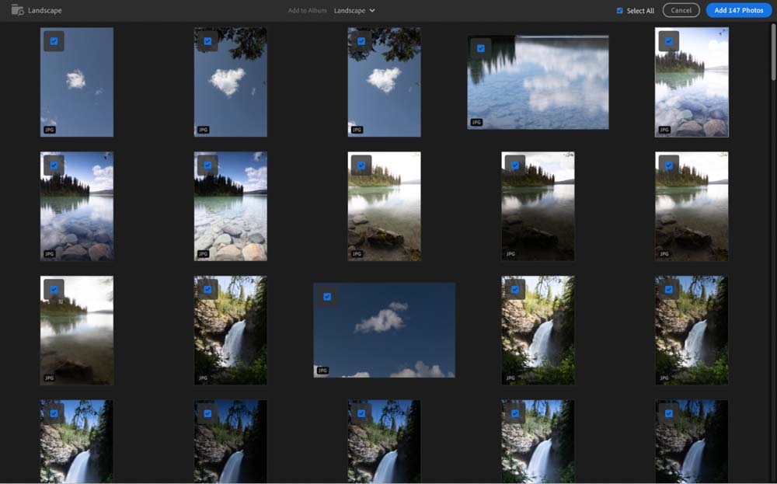777x484 pixels.
Task: Open the third thumbnail in the top row
Action: [x=384, y=82]
